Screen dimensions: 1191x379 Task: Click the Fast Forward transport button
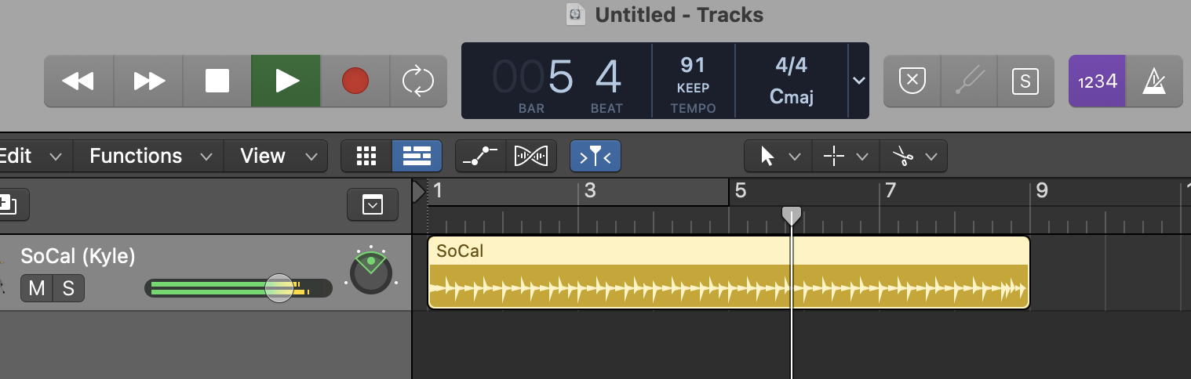coord(148,81)
